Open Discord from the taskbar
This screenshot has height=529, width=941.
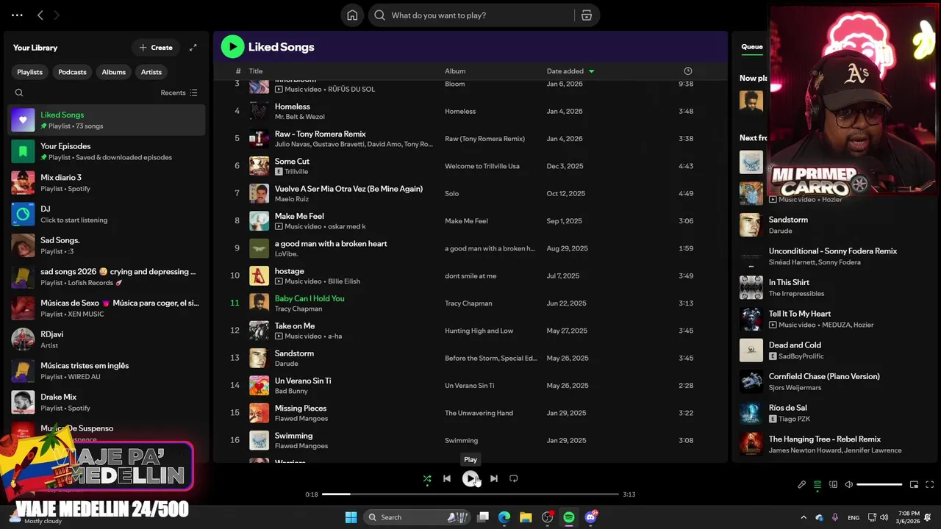coord(590,517)
